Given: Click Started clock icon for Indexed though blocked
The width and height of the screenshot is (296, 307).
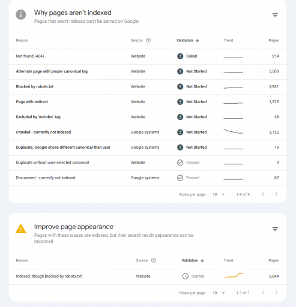Looking at the screenshot, I should [186, 276].
